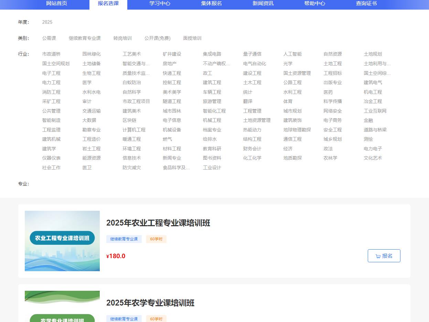
Task: Choose the 继续教育专业课 category filter
Action: pyautogui.click(x=85, y=38)
